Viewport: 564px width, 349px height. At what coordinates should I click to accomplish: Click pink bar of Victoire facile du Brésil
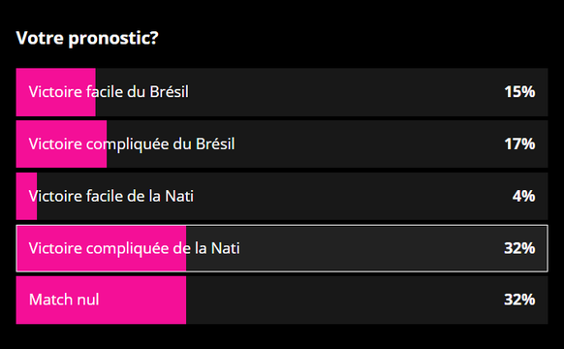pos(56,92)
